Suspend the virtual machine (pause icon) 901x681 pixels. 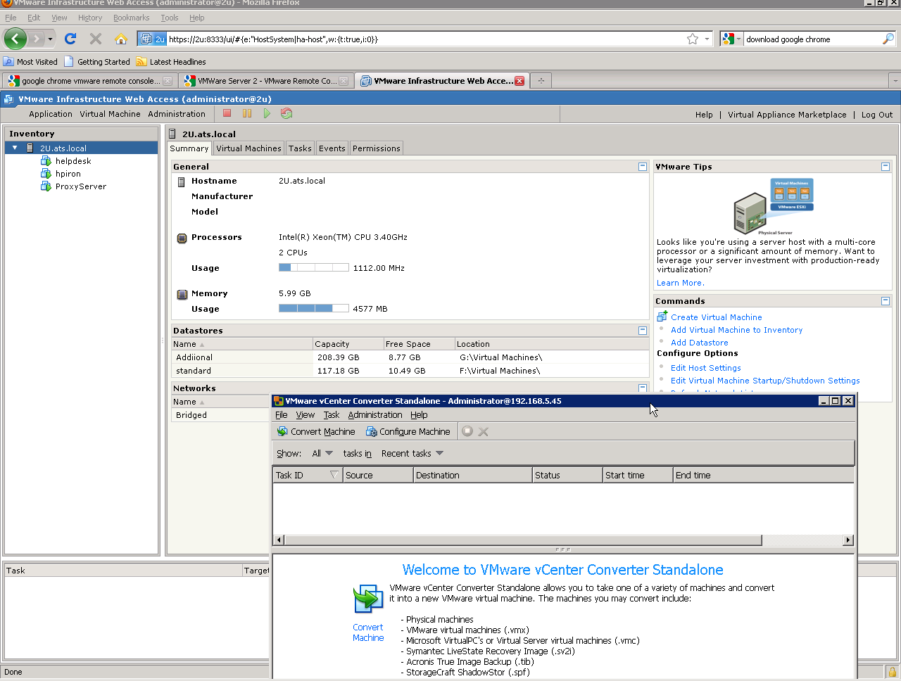tap(247, 113)
